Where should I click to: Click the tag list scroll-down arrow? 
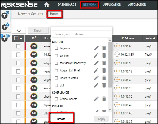(110, 110)
